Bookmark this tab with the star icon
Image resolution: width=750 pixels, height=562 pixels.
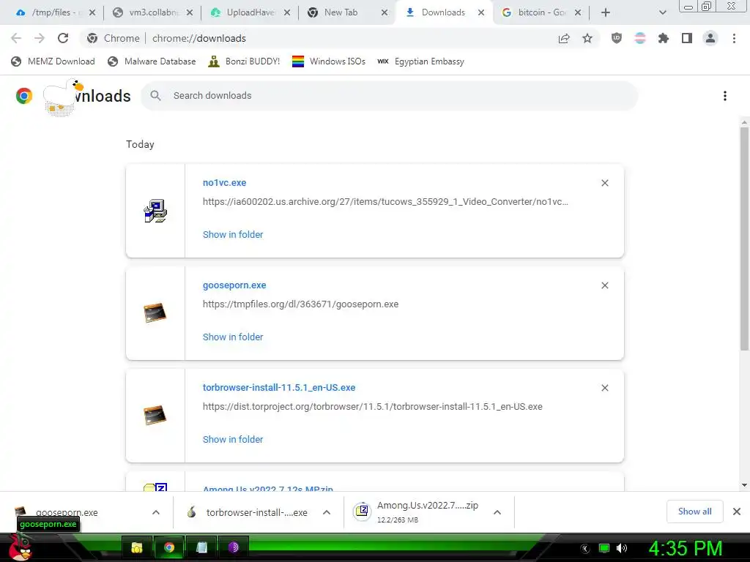click(587, 38)
